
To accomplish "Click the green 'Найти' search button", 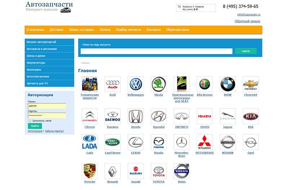I will pos(246,51).
